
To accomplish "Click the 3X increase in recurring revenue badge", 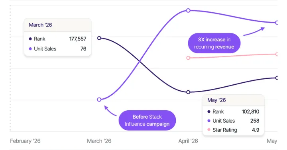I will pyautogui.click(x=214, y=43).
